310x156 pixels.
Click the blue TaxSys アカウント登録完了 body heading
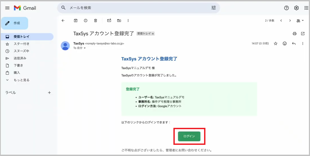(x=149, y=59)
